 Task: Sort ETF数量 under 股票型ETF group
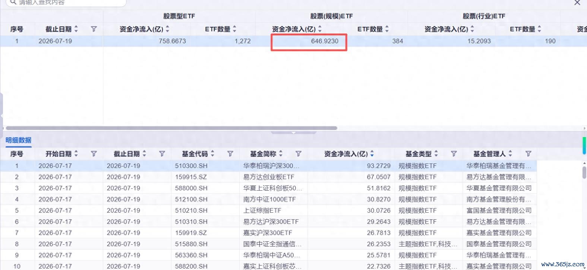234,29
